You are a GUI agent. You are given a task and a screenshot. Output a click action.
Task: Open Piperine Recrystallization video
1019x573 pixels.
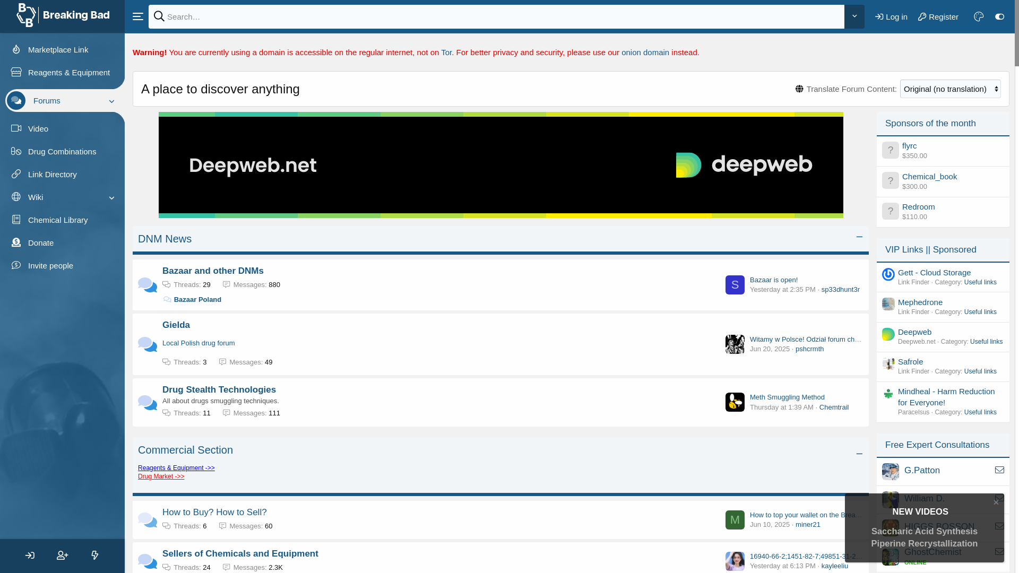pyautogui.click(x=924, y=543)
